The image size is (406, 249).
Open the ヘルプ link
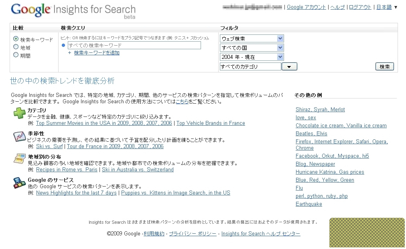point(338,7)
